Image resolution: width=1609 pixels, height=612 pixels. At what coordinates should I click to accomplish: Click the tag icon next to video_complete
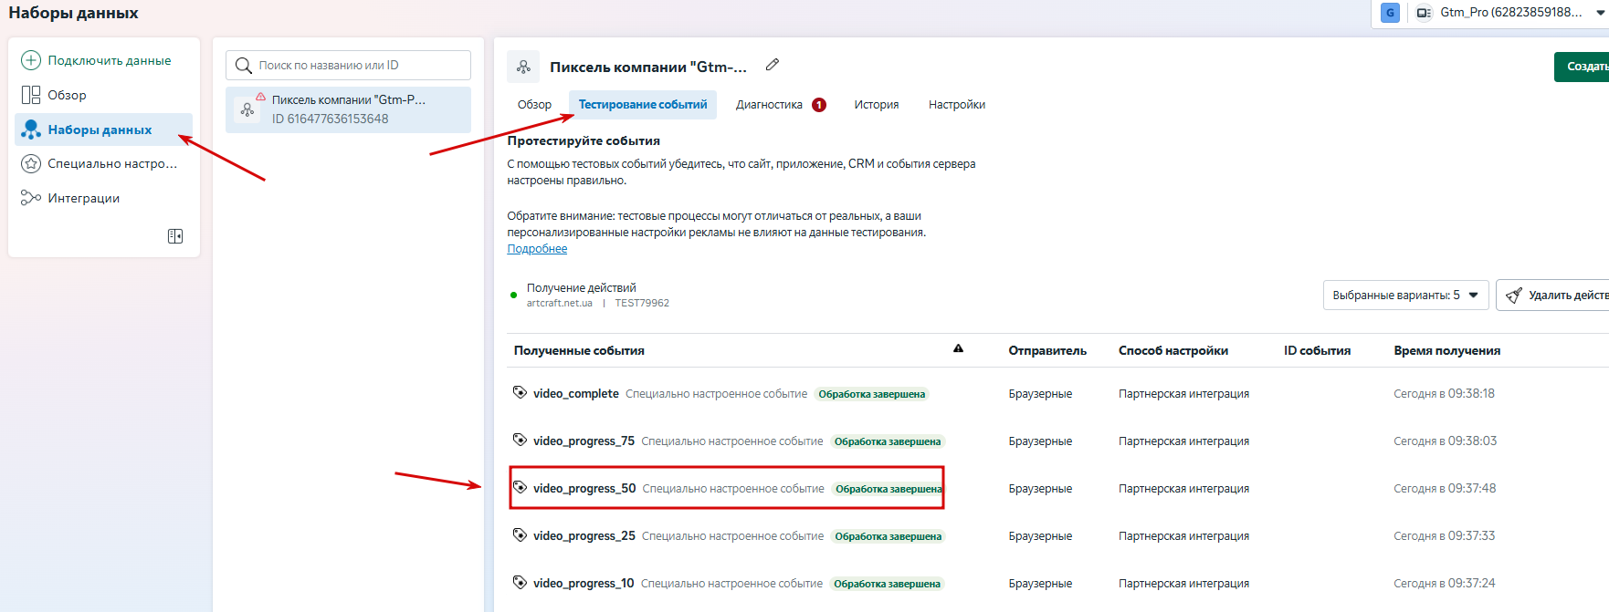(520, 392)
